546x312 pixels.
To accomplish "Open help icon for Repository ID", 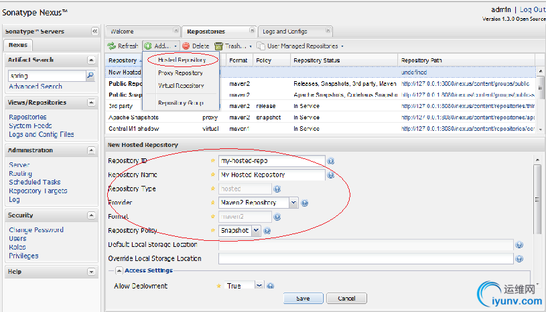I will pos(331,161).
